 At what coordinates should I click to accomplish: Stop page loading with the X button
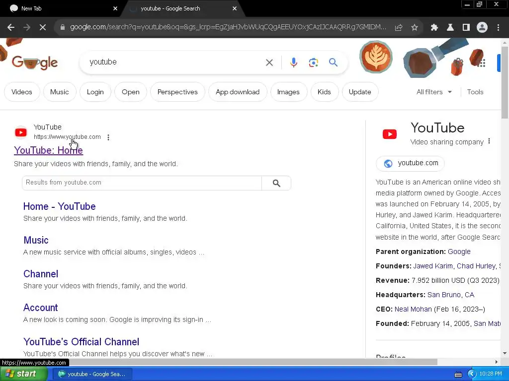click(x=43, y=27)
